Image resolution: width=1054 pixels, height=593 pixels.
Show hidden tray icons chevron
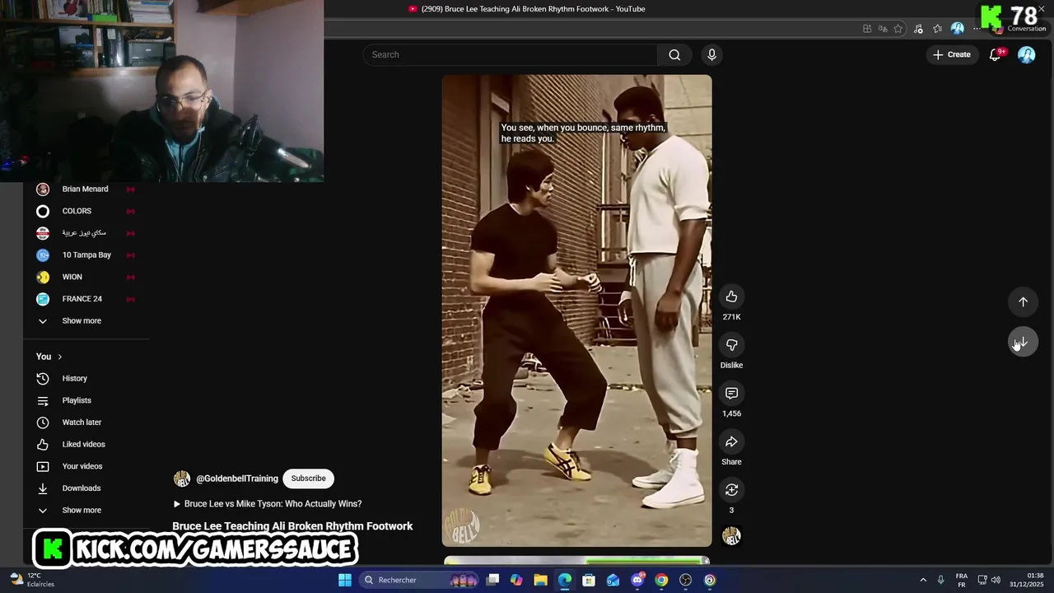coord(923,580)
